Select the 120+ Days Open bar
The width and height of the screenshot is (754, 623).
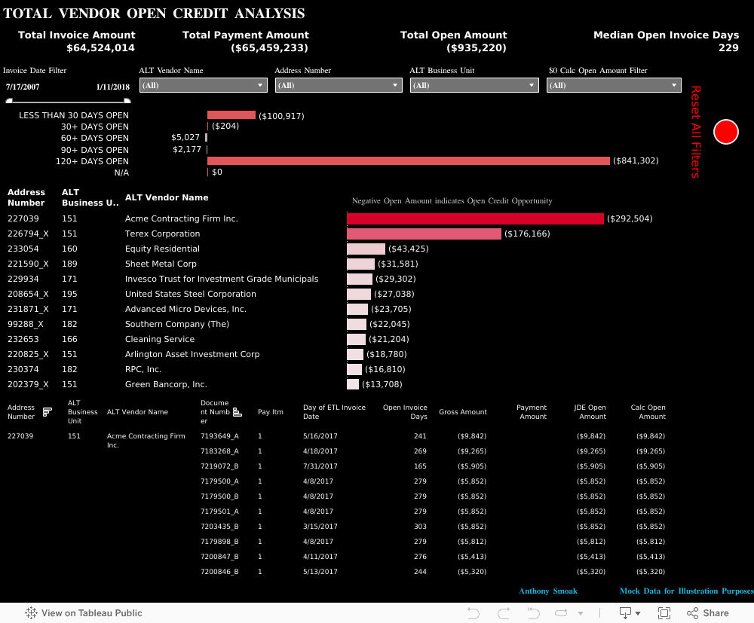408,161
